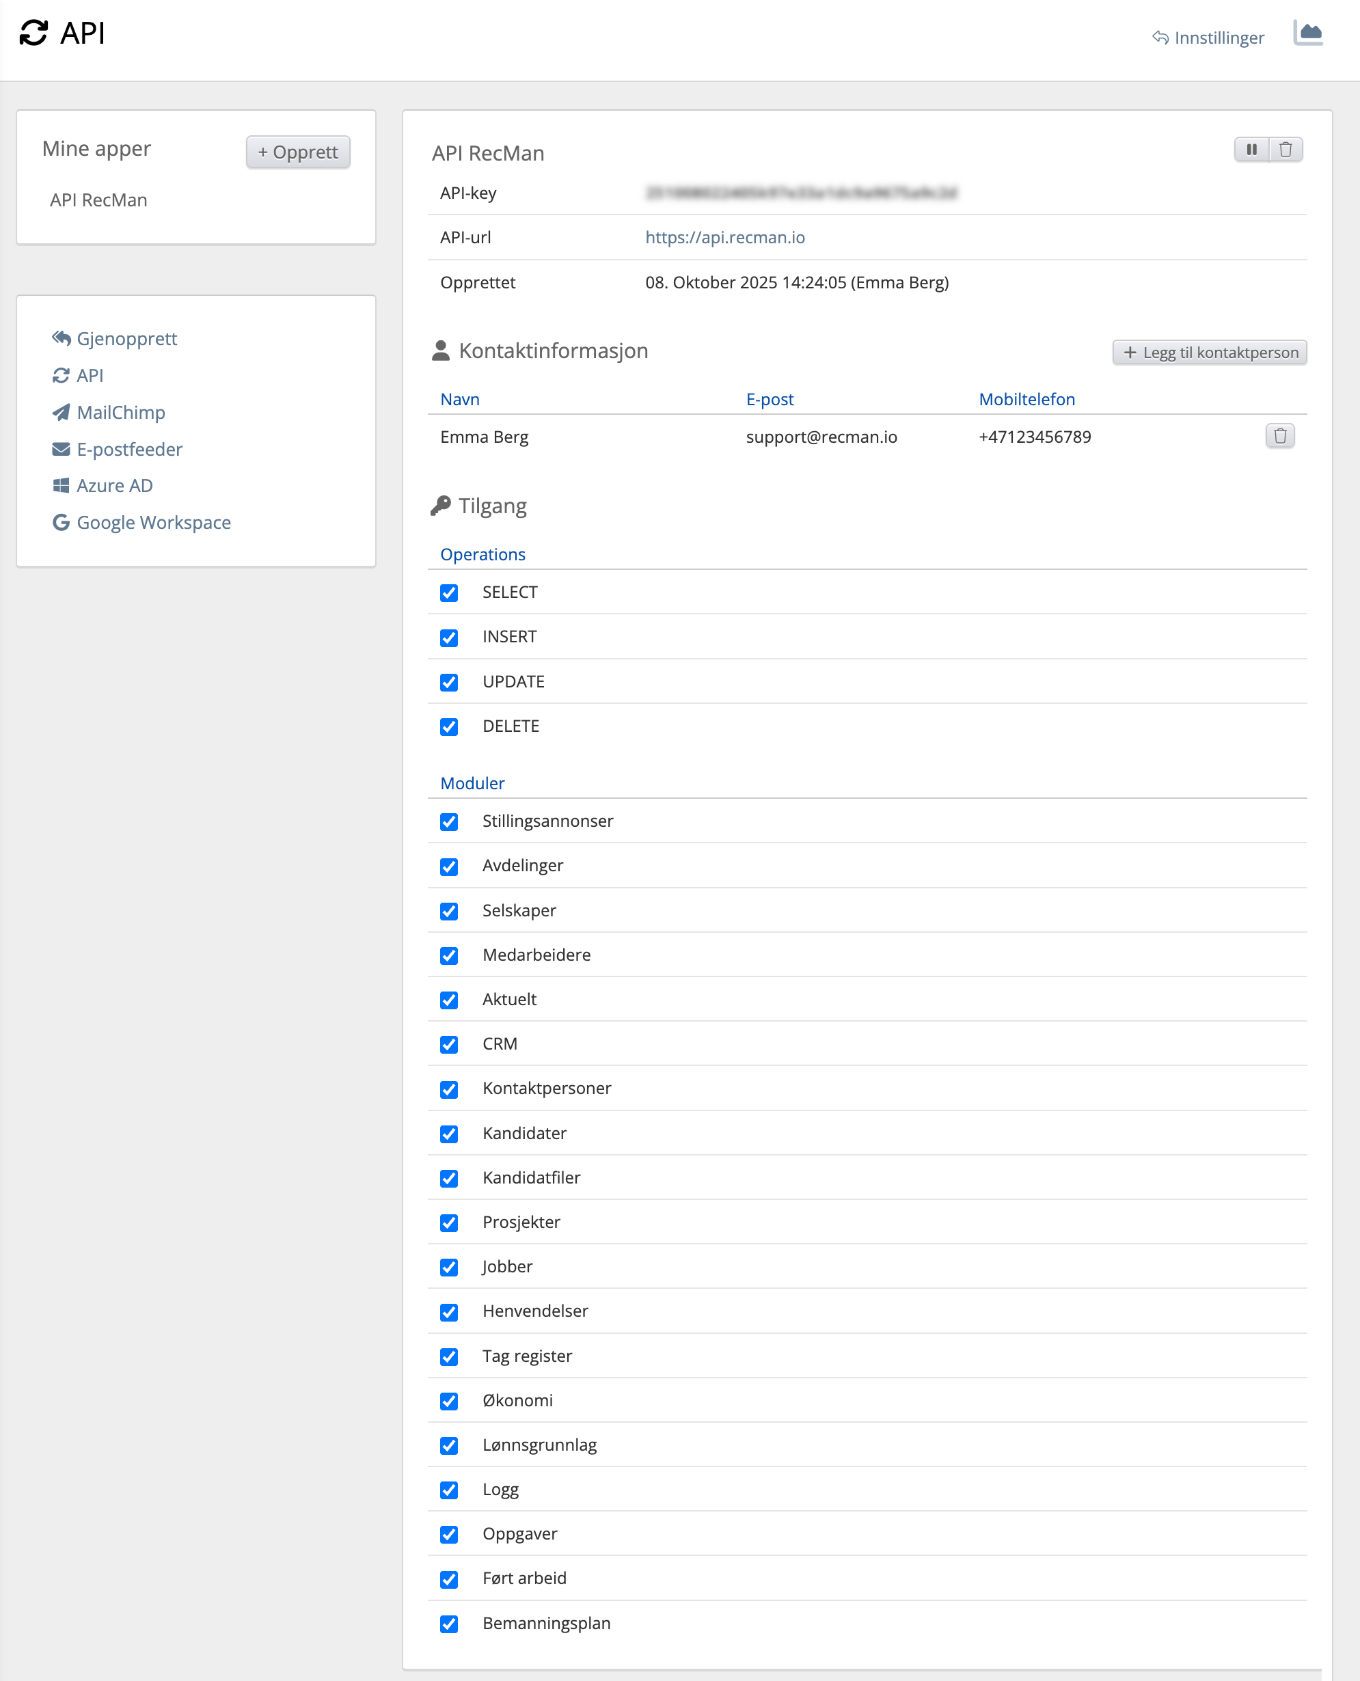Open the https://api.recman.io link

click(x=724, y=237)
